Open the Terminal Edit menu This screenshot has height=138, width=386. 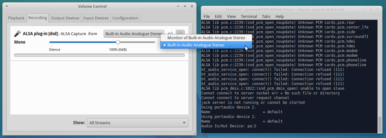[218, 16]
